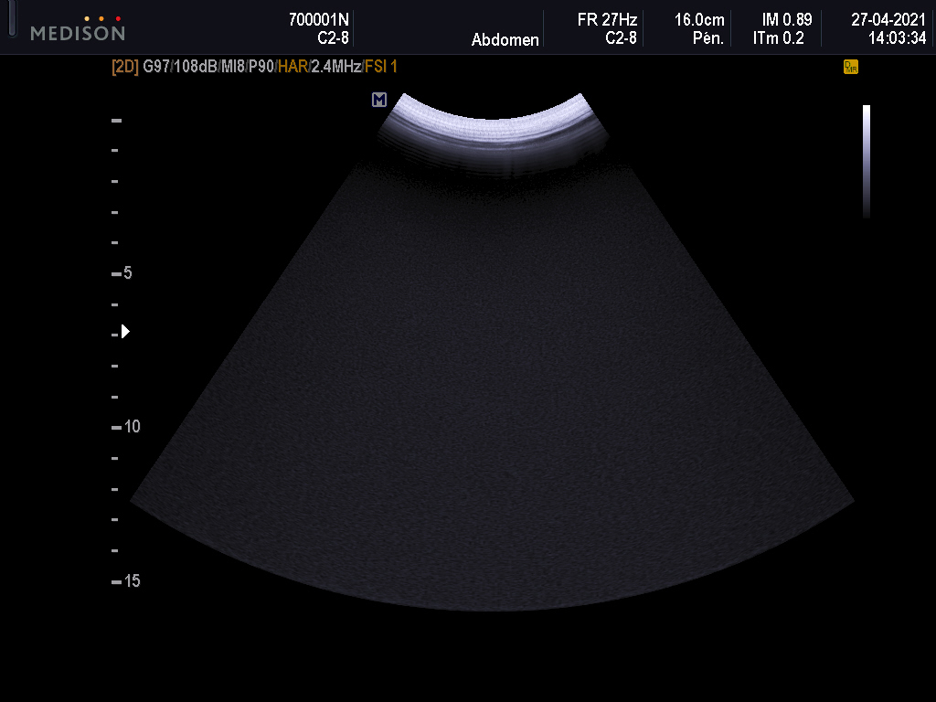Click the 10 cm depth scale mark
Image resolution: width=936 pixels, height=702 pixels.
(132, 427)
